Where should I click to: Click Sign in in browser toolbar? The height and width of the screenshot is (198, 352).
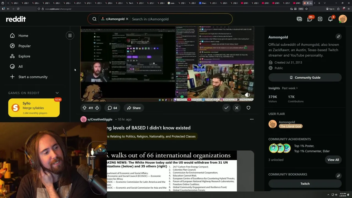[x=330, y=9]
